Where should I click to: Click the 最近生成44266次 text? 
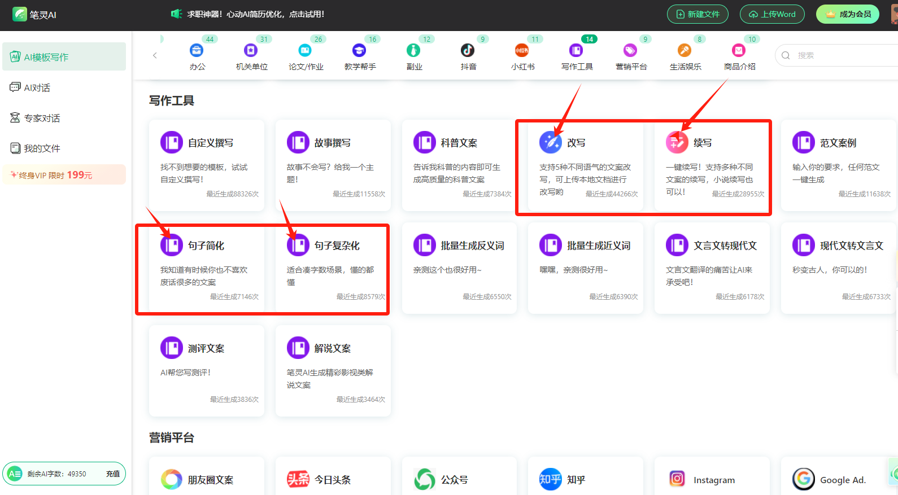click(612, 194)
